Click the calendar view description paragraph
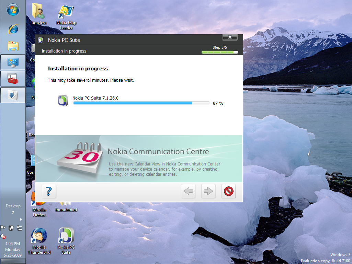Screen dimensions: 352x264 coord(164,169)
